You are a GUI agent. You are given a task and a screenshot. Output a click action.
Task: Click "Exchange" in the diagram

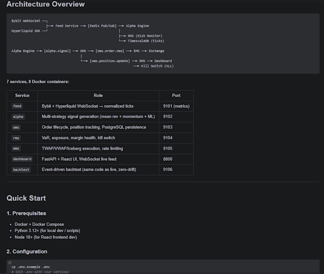[156, 51]
